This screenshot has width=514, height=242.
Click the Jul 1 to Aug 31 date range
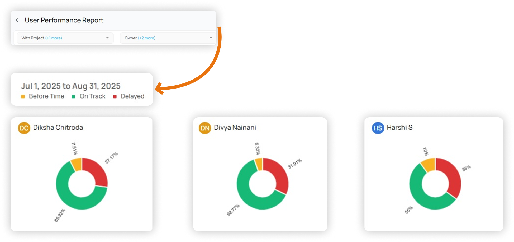(71, 86)
